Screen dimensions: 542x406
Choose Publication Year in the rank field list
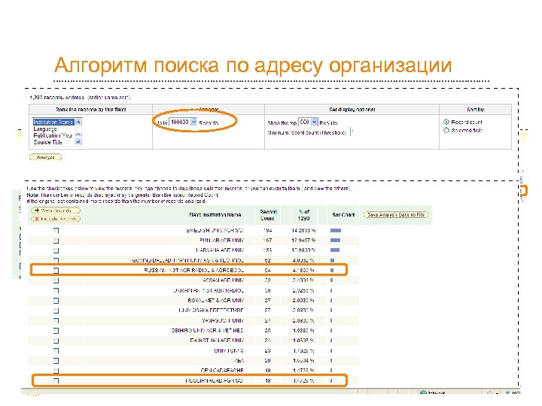(53, 135)
